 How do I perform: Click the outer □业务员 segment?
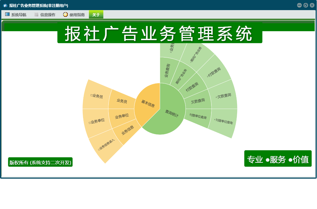tap(97, 96)
